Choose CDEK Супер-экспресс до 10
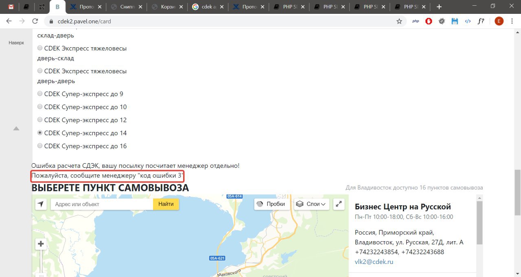Screen dimensions: 521x277 pos(40,107)
